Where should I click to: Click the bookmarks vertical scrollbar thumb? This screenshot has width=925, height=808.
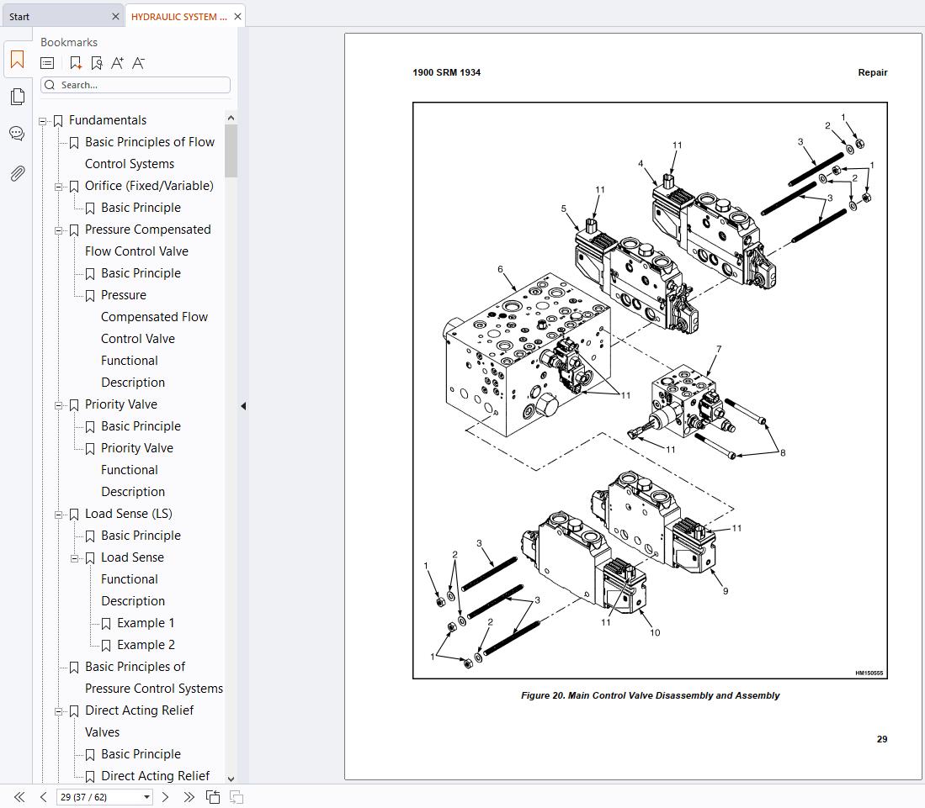(231, 151)
